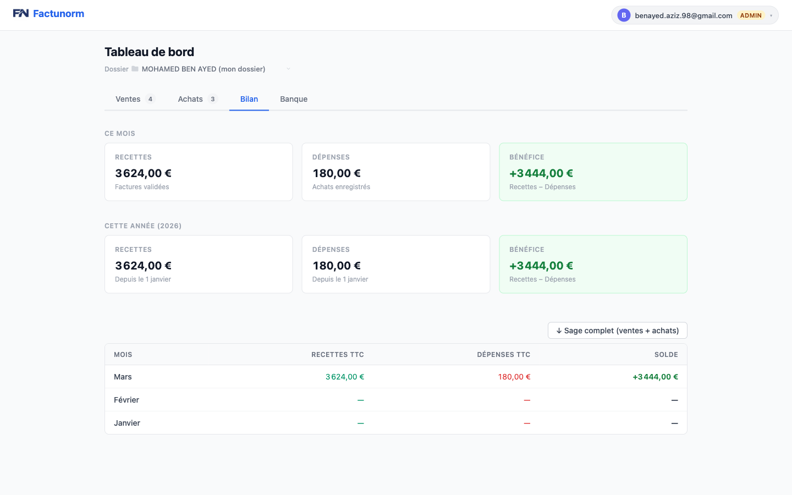Open the user account menu caret
792x495 pixels.
(771, 15)
